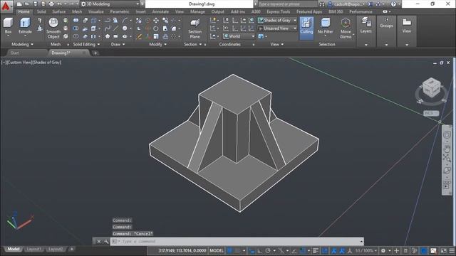This screenshot has width=456, height=256.
Task: Click the Section Plane tool
Action: (195, 28)
